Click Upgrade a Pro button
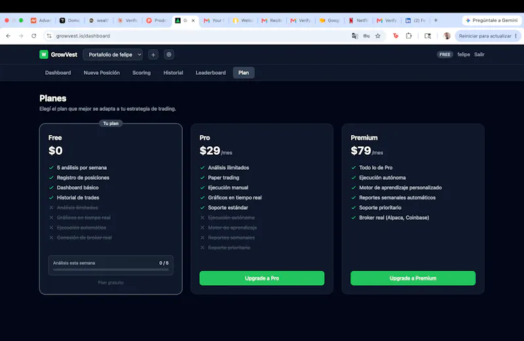This screenshot has width=524, height=341. pos(261,278)
